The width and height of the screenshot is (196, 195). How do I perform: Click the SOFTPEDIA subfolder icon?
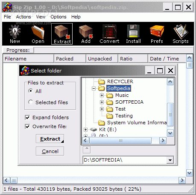tap(110, 102)
